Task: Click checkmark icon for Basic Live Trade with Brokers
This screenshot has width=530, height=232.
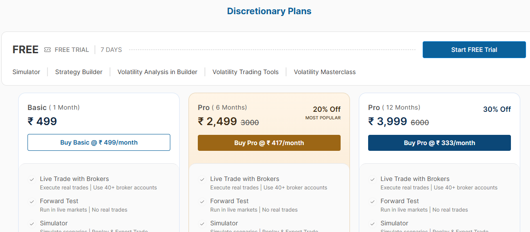Action: (32, 180)
